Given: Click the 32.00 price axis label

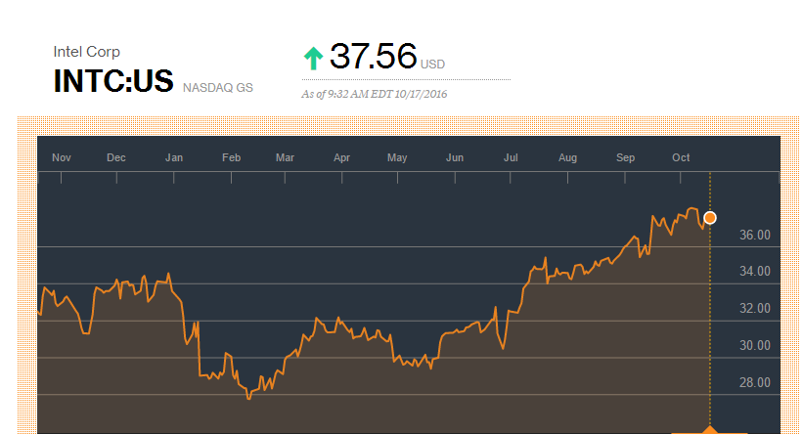Looking at the screenshot, I should [755, 308].
